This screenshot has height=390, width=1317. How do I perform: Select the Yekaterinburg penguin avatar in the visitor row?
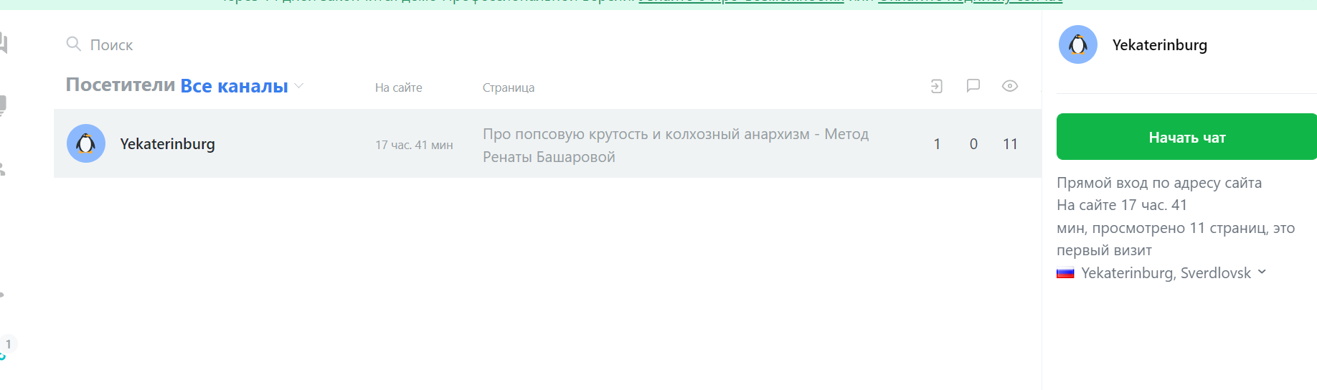[86, 143]
